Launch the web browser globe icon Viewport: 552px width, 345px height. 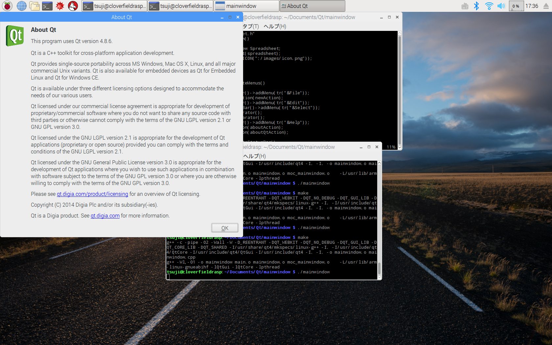point(22,6)
